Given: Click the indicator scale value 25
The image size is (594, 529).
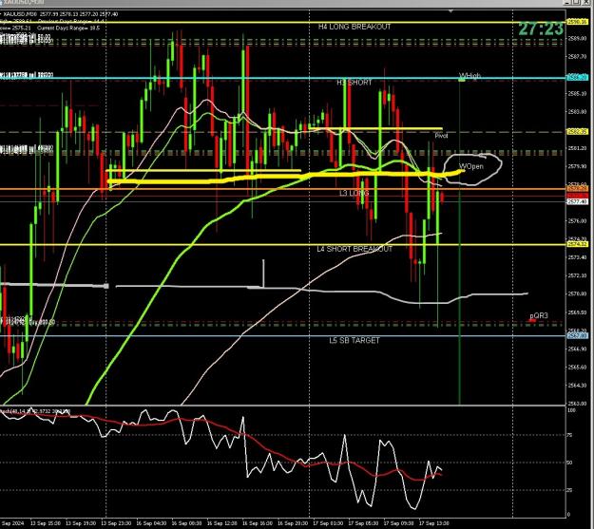Looking at the screenshot, I should tap(570, 490).
